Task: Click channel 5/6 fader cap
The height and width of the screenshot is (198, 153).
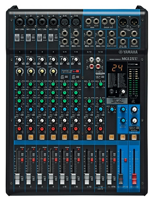Action: click(x=62, y=179)
